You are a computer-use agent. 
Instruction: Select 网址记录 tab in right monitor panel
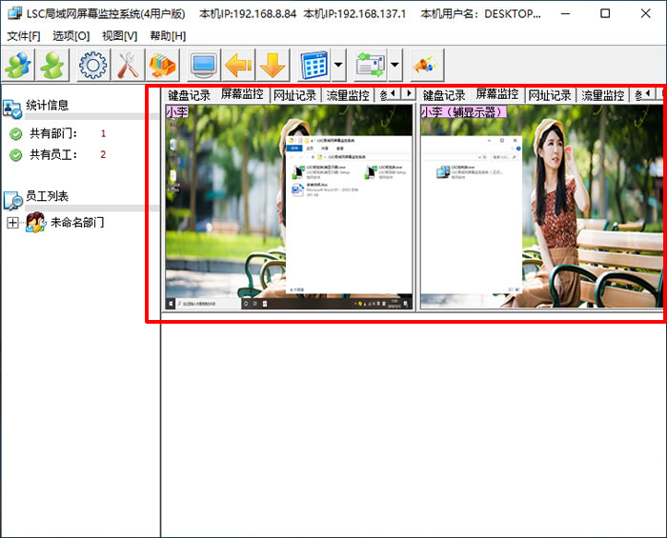pos(549,95)
